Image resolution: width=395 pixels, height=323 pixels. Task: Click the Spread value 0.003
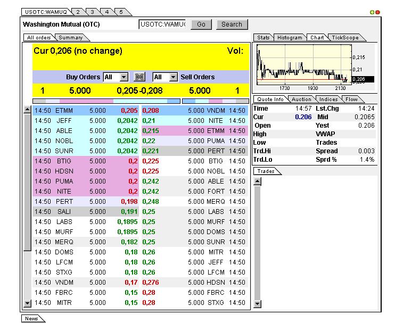click(367, 151)
